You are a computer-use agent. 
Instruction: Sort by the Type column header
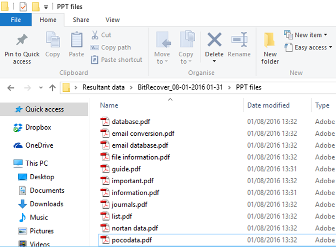tap(323, 105)
